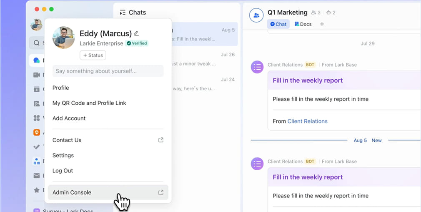
Task: Switch to the Docs tab
Action: tap(303, 24)
